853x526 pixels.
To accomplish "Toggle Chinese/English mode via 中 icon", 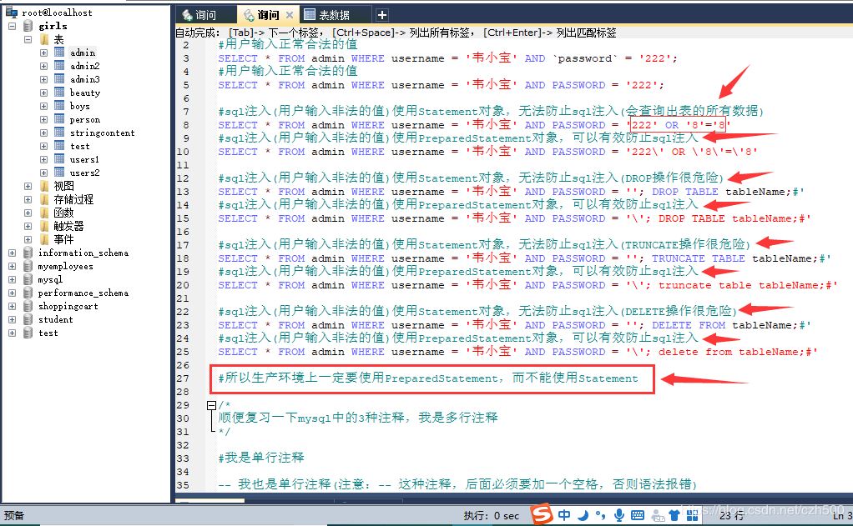I will [x=564, y=514].
